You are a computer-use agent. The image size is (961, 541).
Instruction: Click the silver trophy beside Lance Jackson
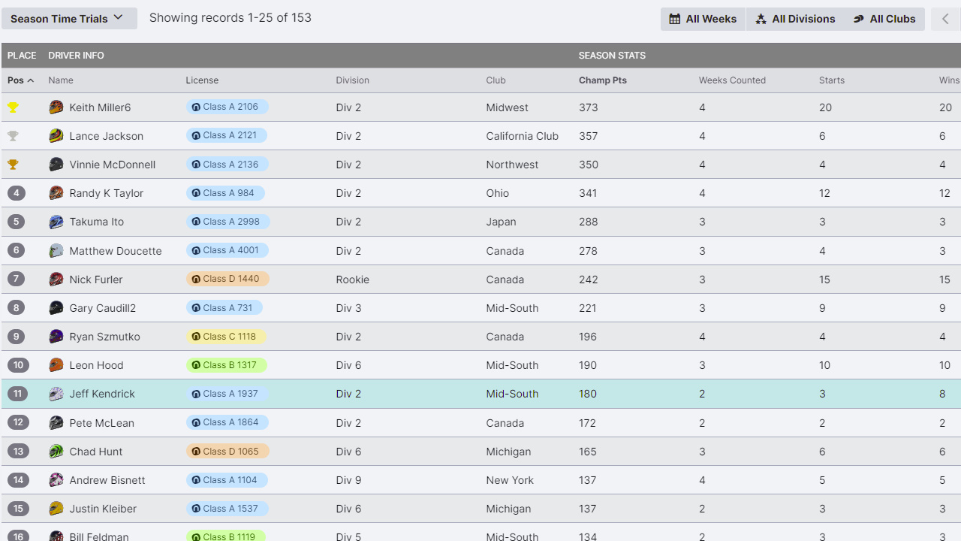(x=13, y=136)
